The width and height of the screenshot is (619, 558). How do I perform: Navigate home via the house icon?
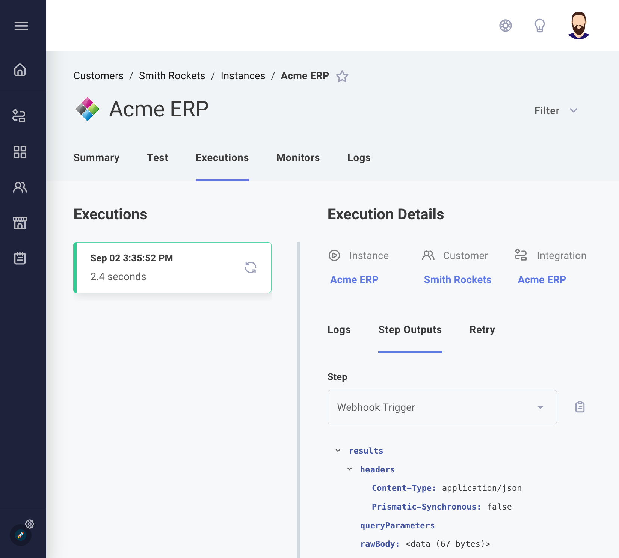[x=20, y=70]
